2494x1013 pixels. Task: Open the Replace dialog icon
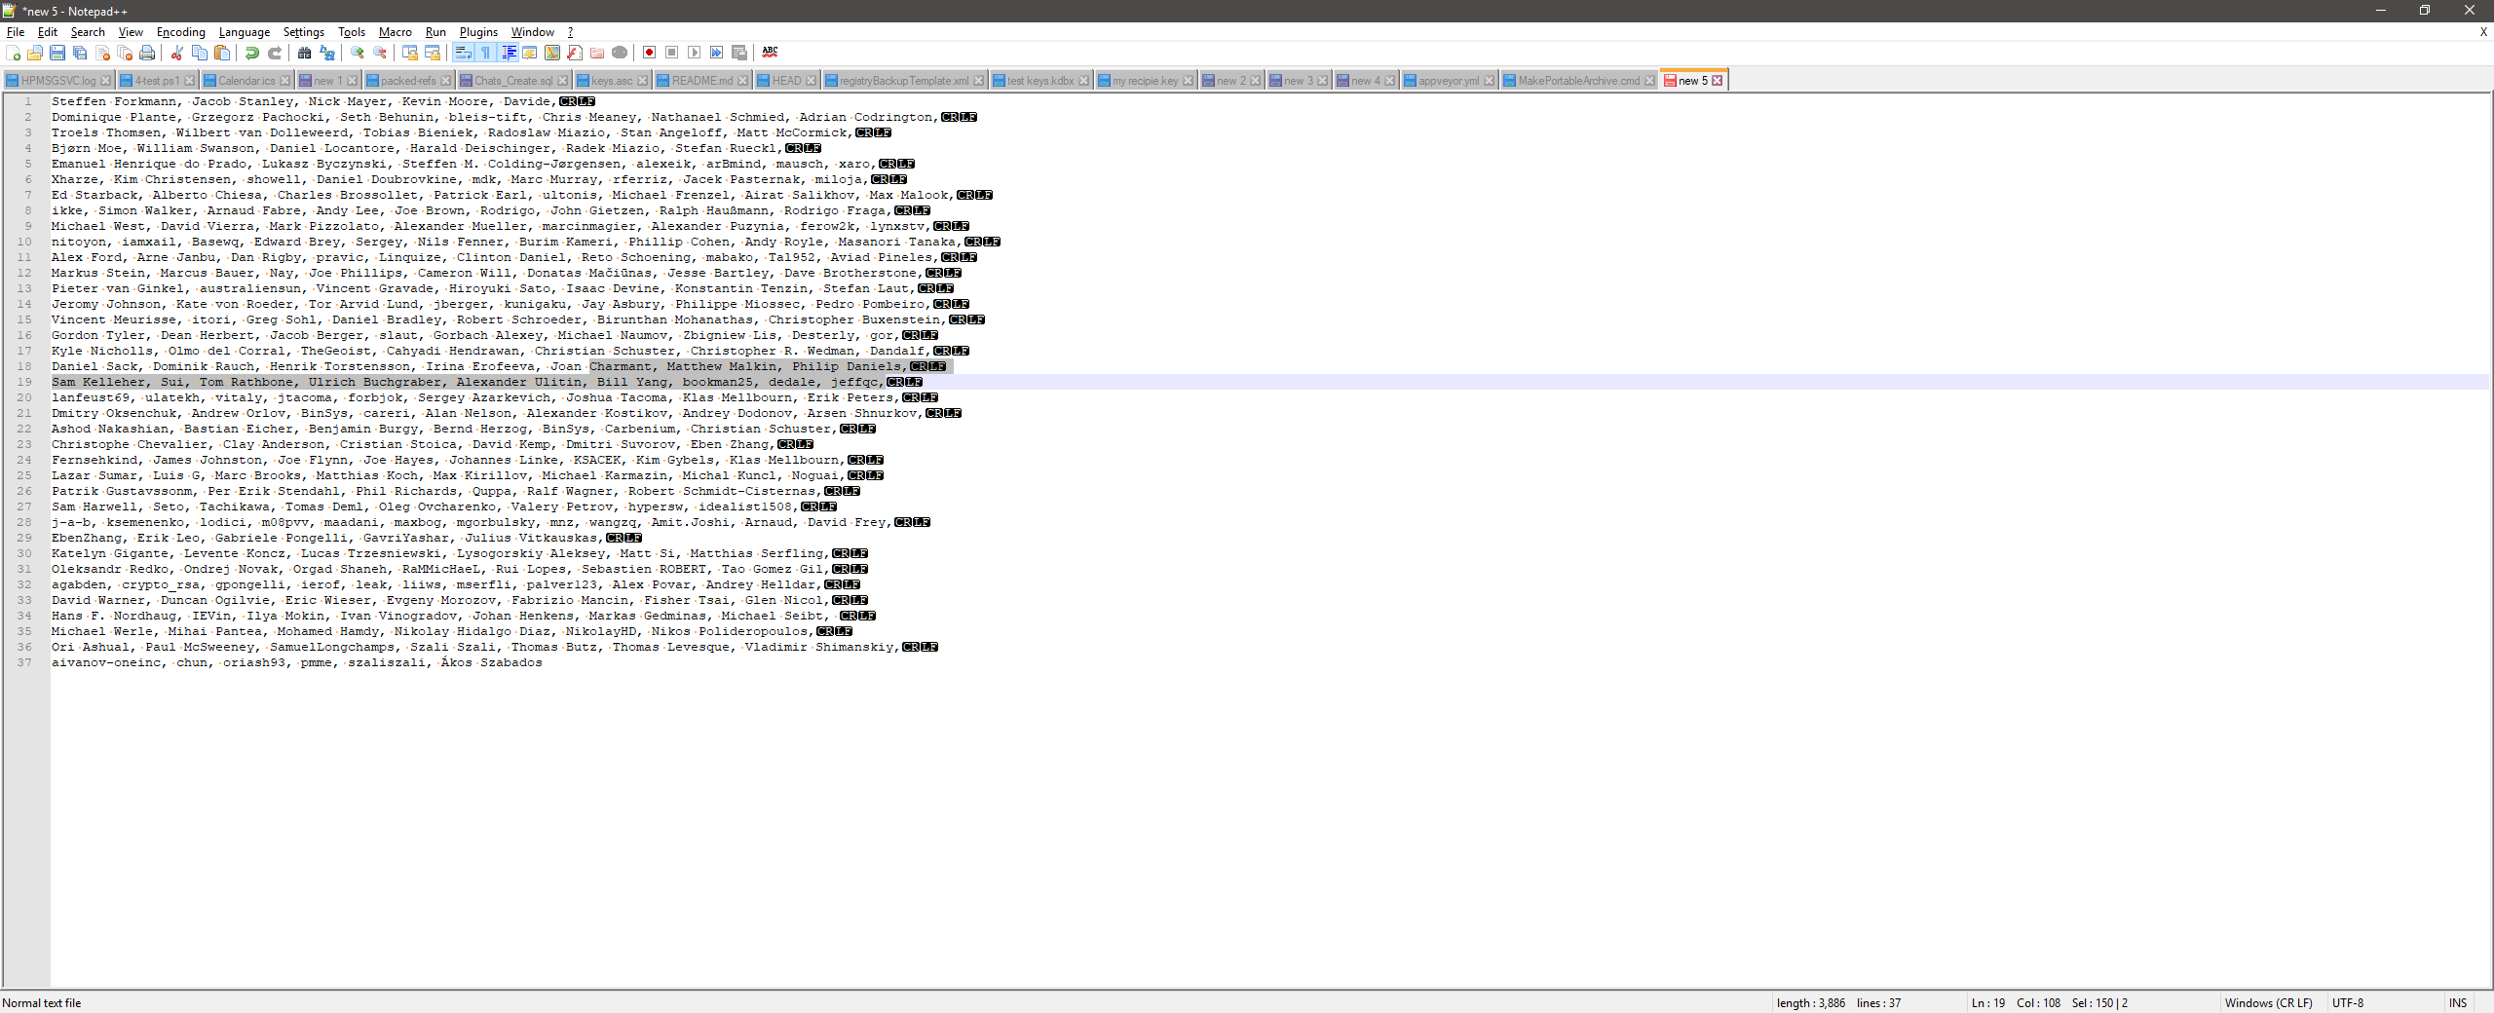coord(327,53)
